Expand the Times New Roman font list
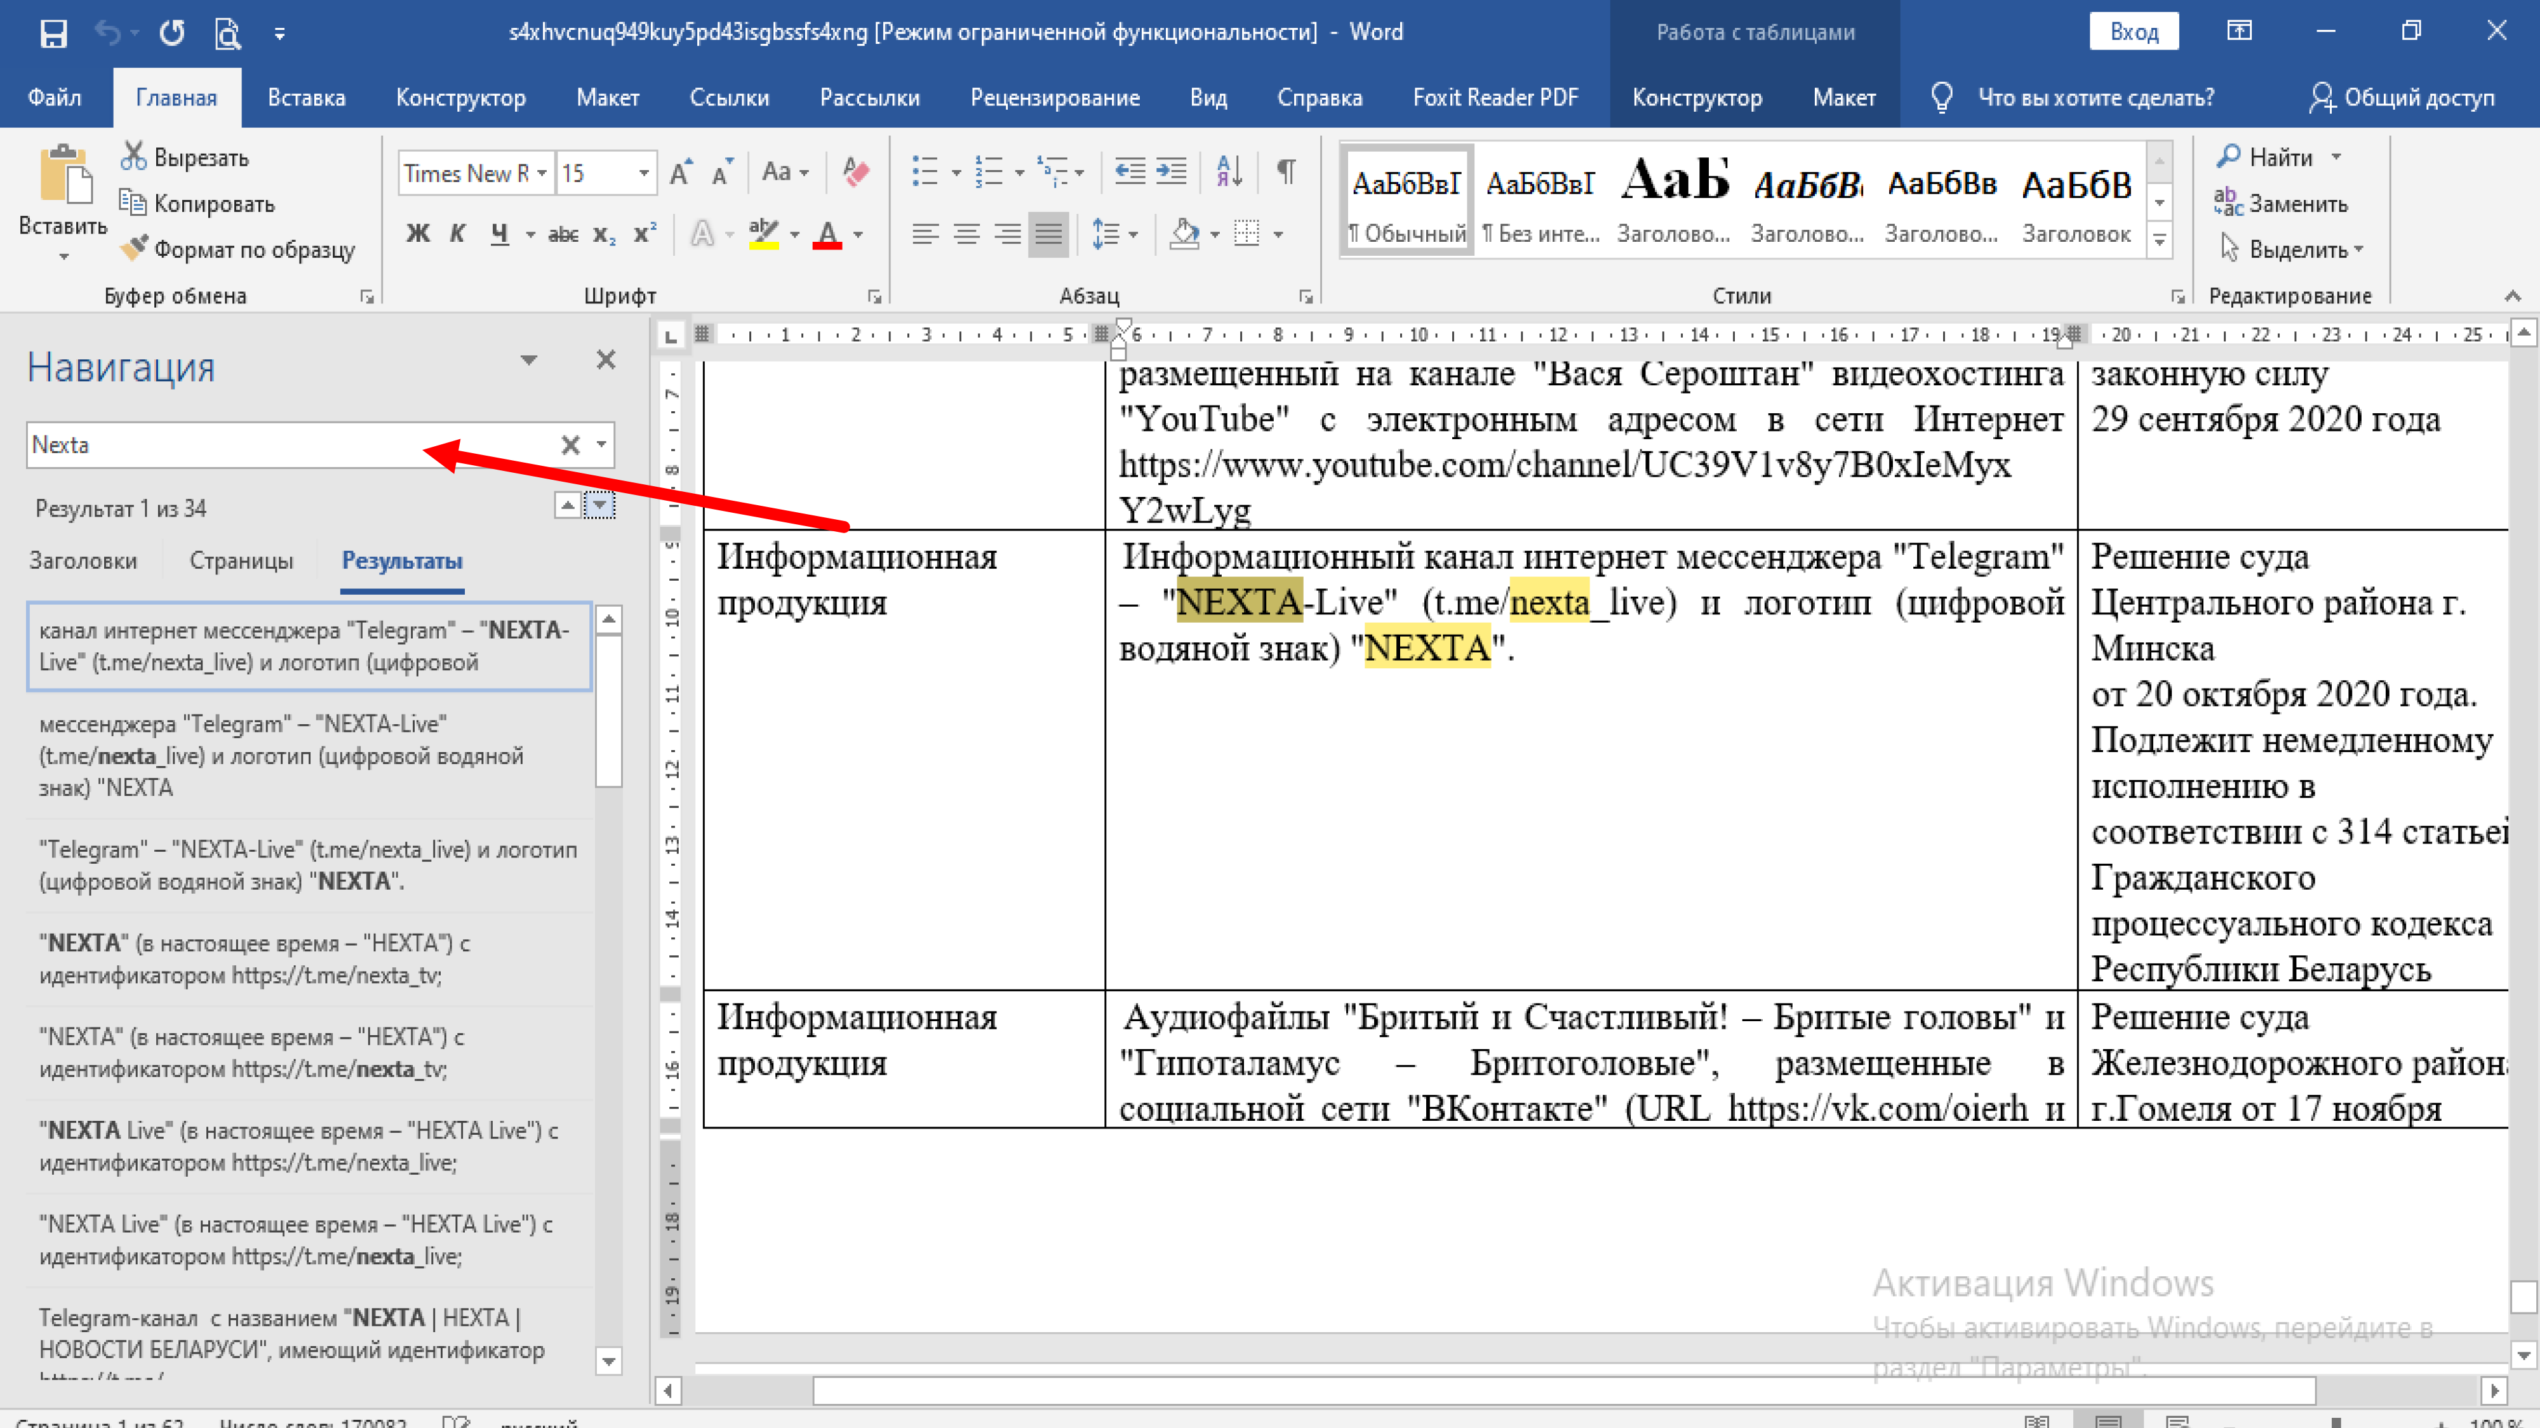The height and width of the screenshot is (1428, 2540). [541, 173]
